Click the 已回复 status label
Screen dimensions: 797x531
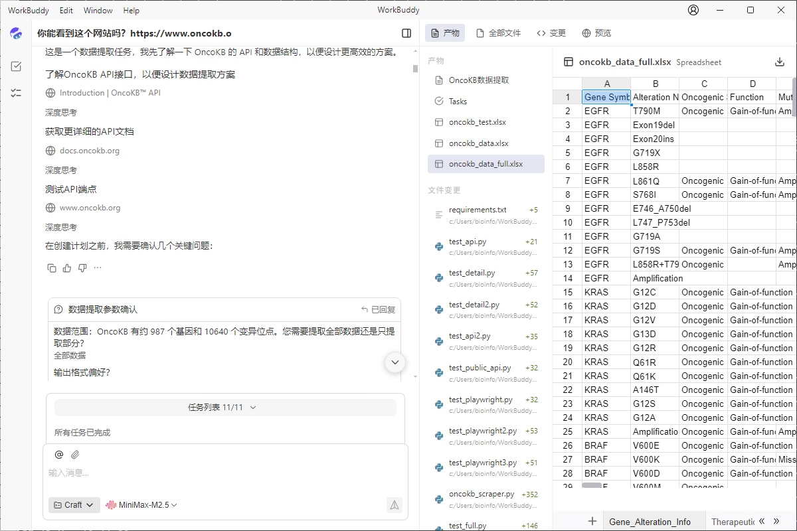[x=378, y=309]
